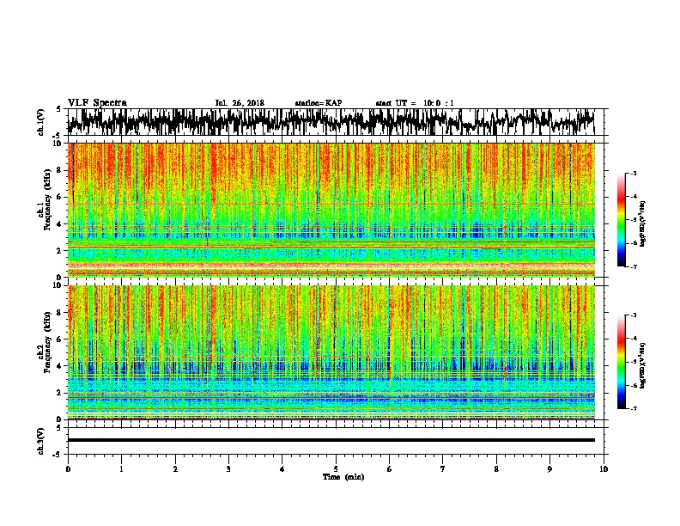Click the "station=KAP" header label
The image size is (680, 526).
pyautogui.click(x=319, y=103)
